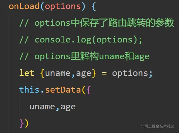The image size is (179, 133).
Task: Click age inside the destructuring braces
Action: point(84,74)
